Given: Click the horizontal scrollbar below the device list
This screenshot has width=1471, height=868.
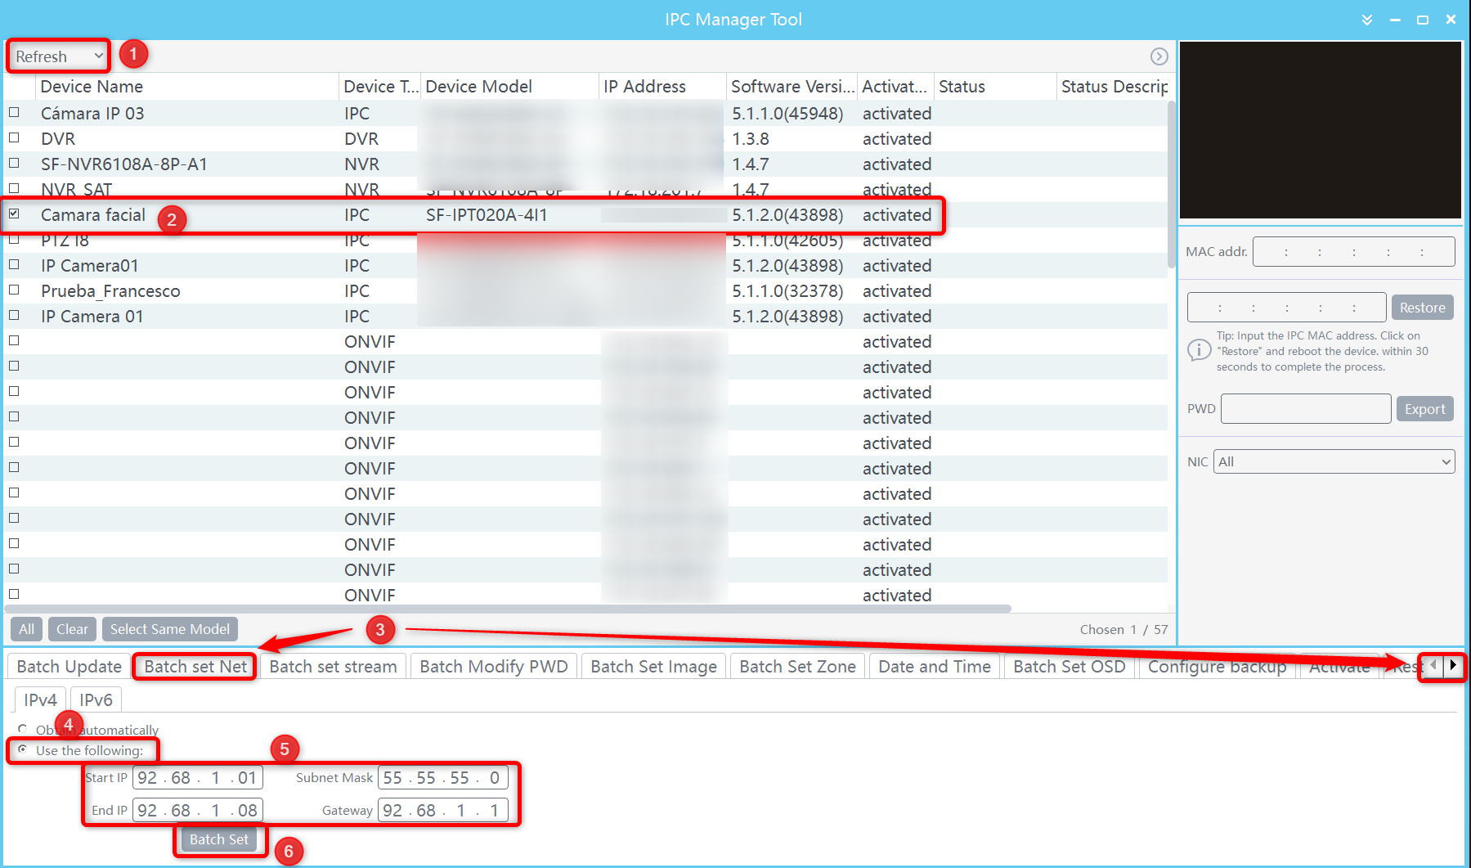Looking at the screenshot, I should point(507,608).
